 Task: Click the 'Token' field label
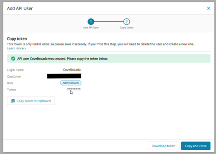click(x=12, y=90)
